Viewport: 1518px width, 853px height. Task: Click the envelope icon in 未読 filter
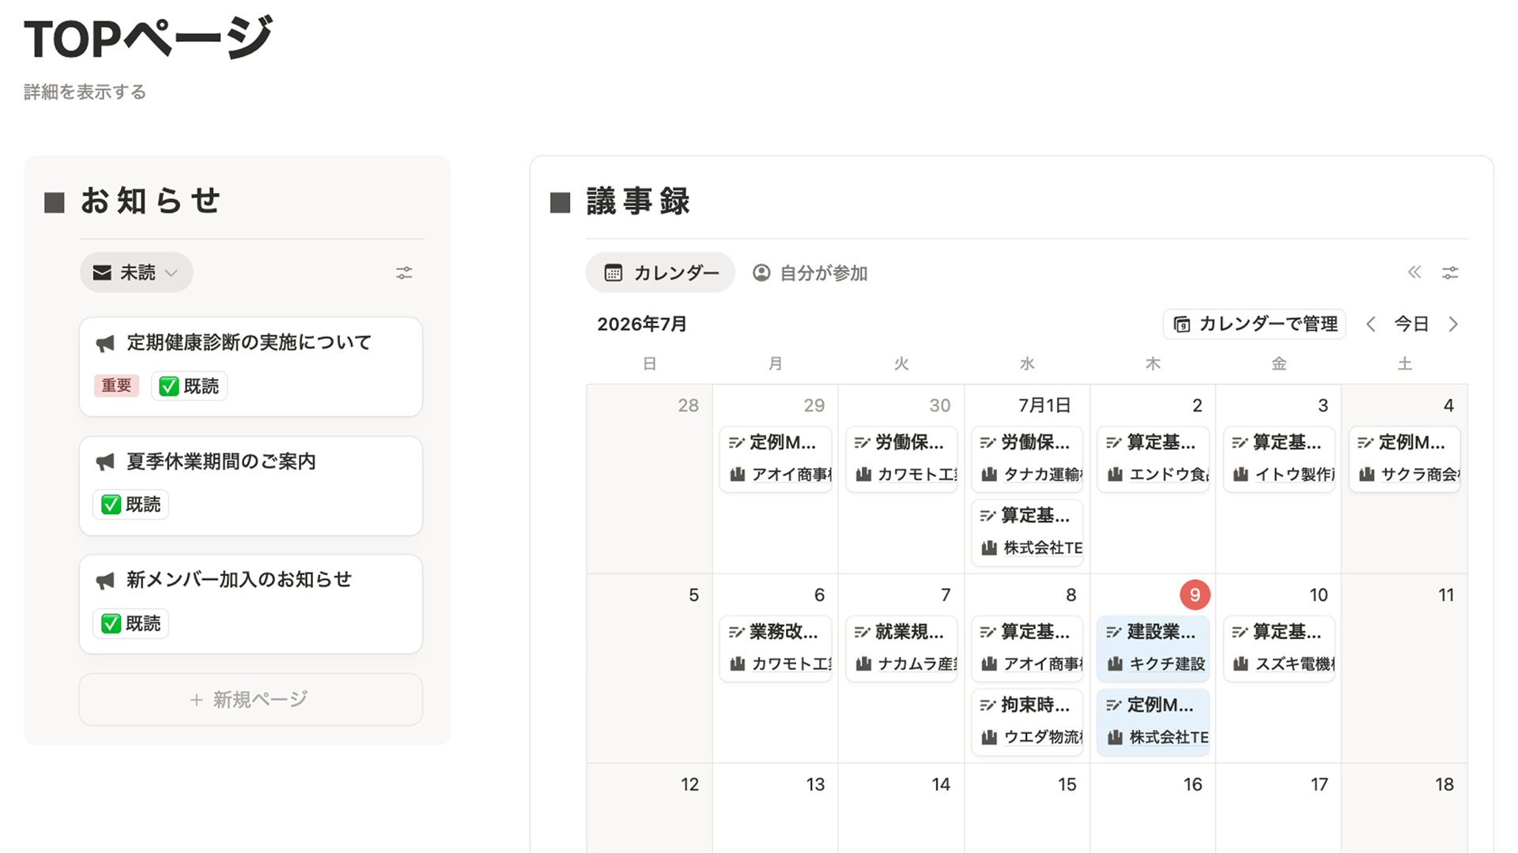(102, 272)
